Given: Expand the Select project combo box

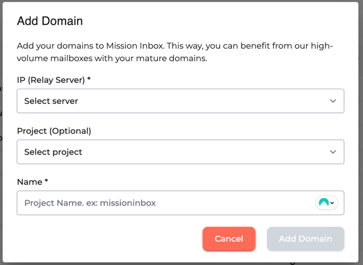Looking at the screenshot, I should point(180,152).
